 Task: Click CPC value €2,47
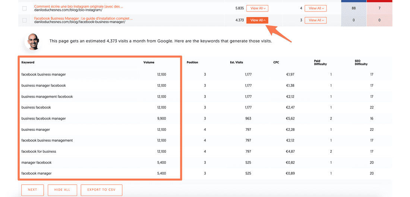tap(290, 107)
